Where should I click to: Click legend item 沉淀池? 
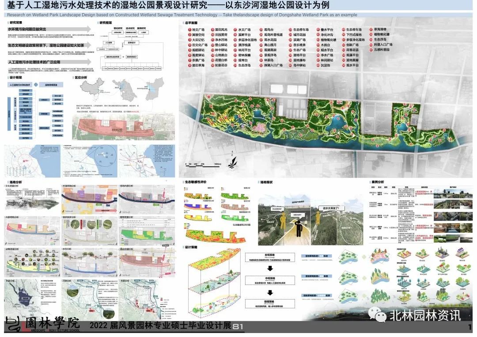[x=323, y=65]
